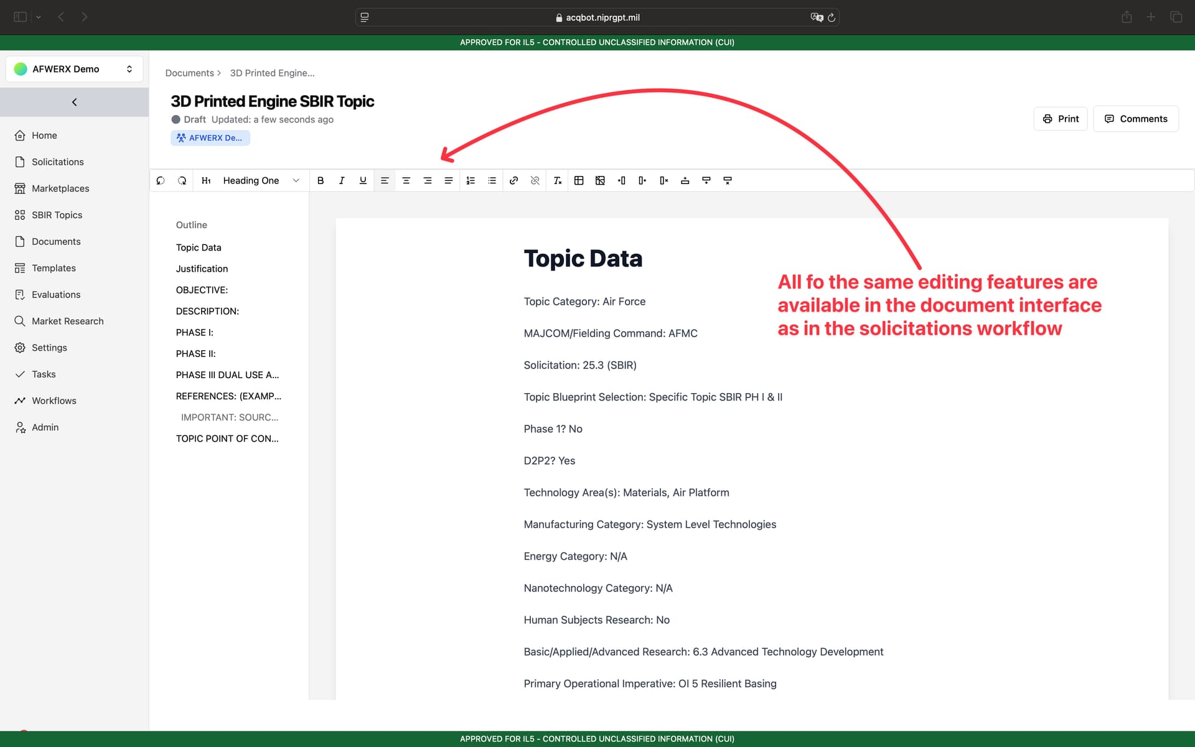Show browser tab overview
The image size is (1195, 747).
[x=1176, y=17]
